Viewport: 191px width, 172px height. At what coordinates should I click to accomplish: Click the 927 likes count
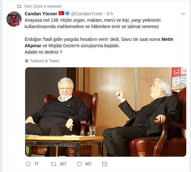88,164
